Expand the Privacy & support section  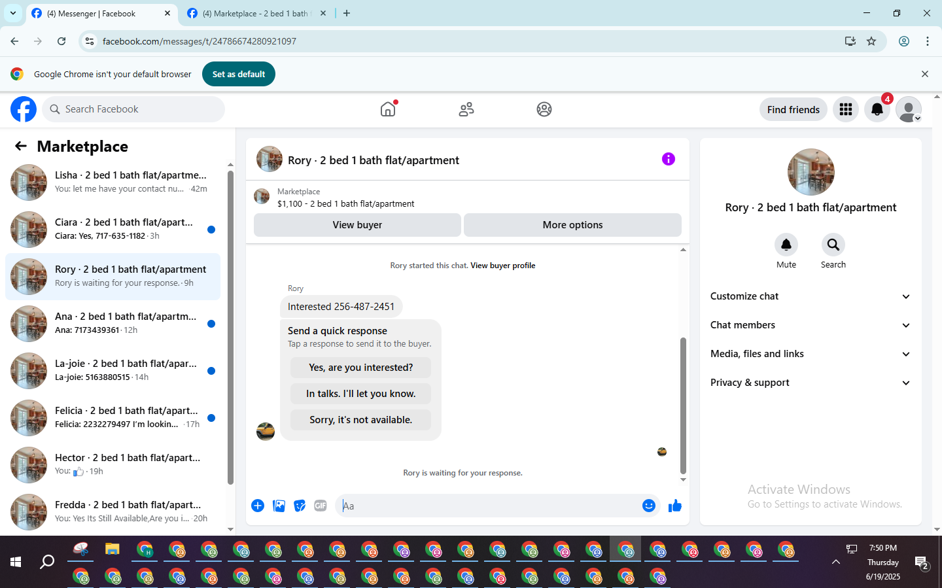811,383
